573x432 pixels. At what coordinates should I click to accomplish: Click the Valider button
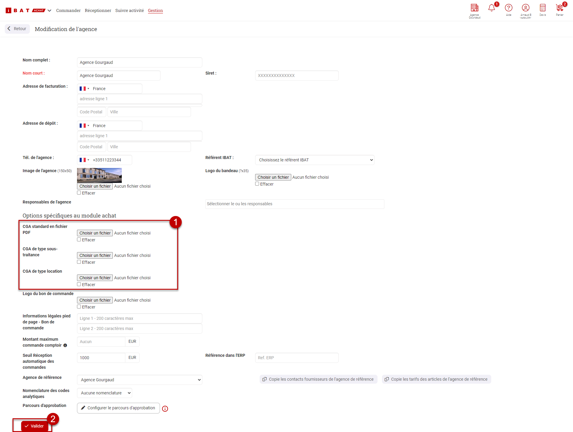coord(34,426)
